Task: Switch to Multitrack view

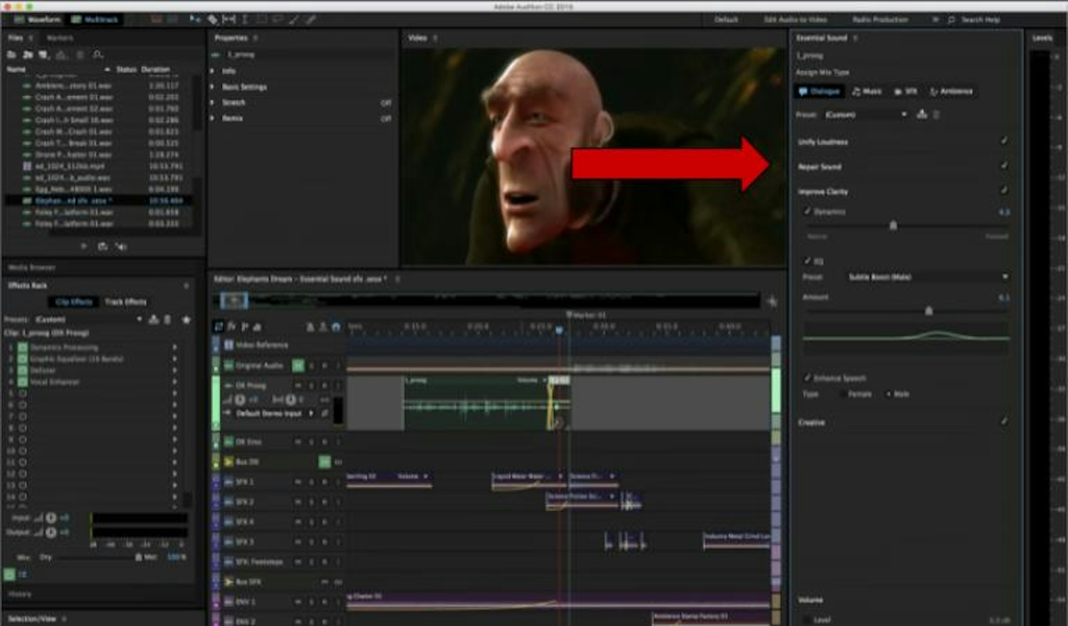Action: (95, 19)
